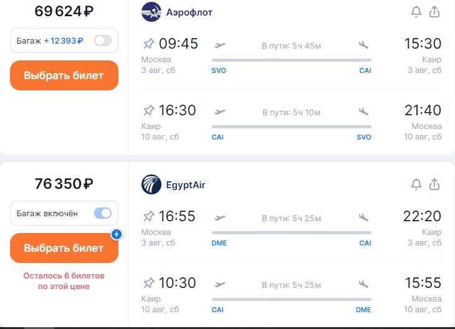This screenshot has width=455, height=329.
Task: Click the EgyptAir airline logo
Action: [151, 184]
